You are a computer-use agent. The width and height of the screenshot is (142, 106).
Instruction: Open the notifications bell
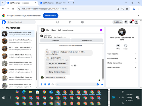(x=131, y=22)
